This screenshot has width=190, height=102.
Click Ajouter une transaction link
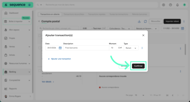pos(59,59)
